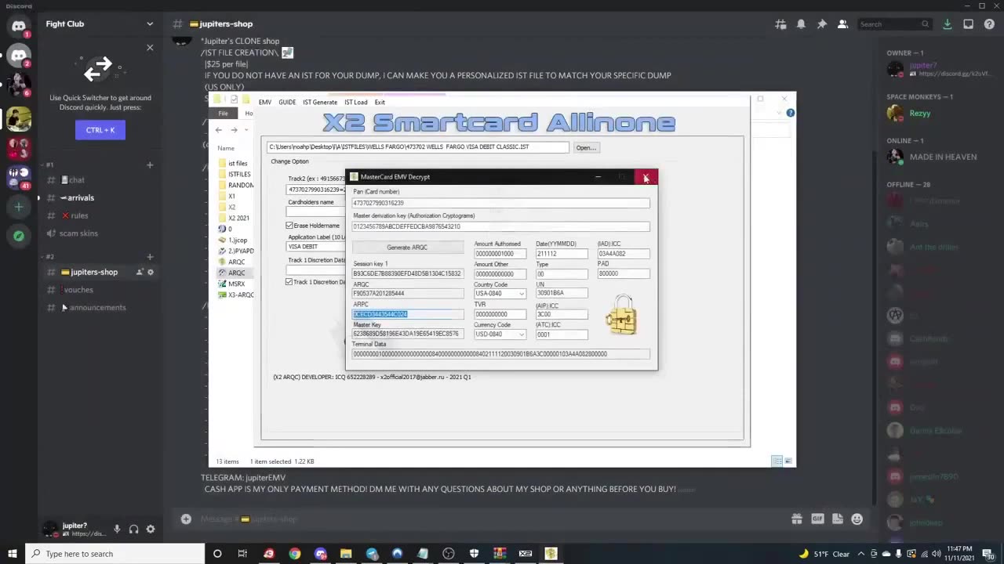
Task: Open the Threads icon in channel header
Action: [780, 24]
